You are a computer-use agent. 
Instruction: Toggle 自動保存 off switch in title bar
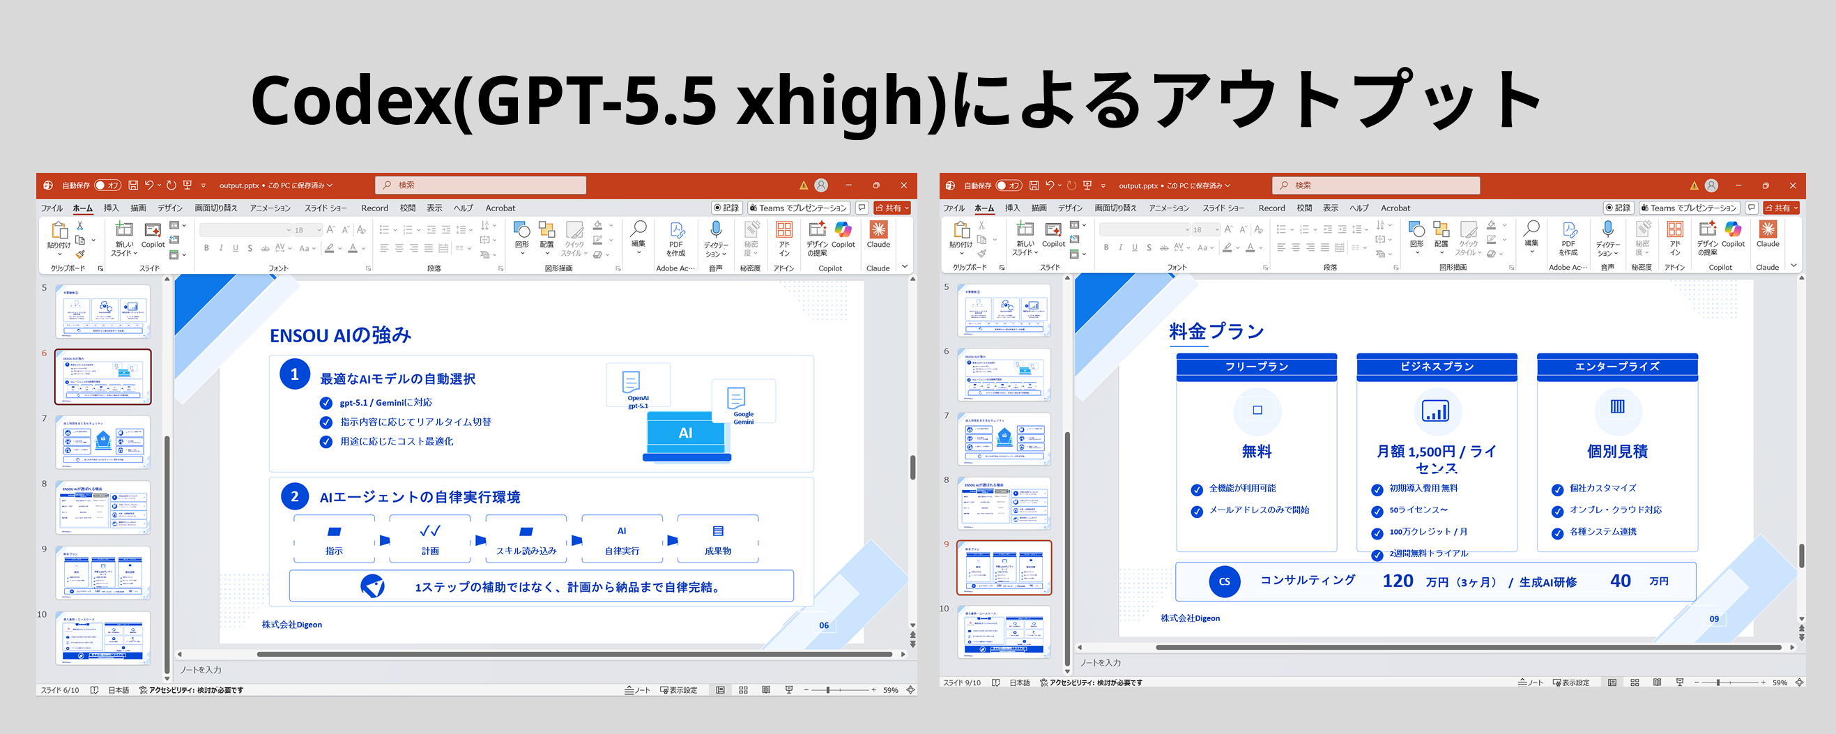(108, 185)
